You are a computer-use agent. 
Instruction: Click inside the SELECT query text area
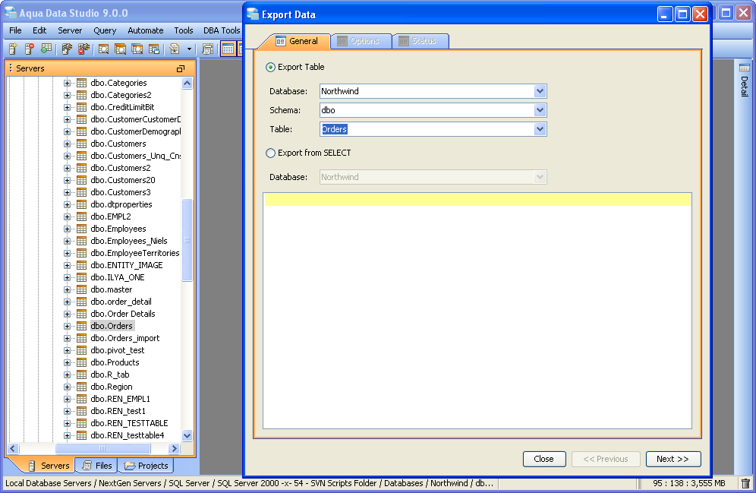point(477,311)
